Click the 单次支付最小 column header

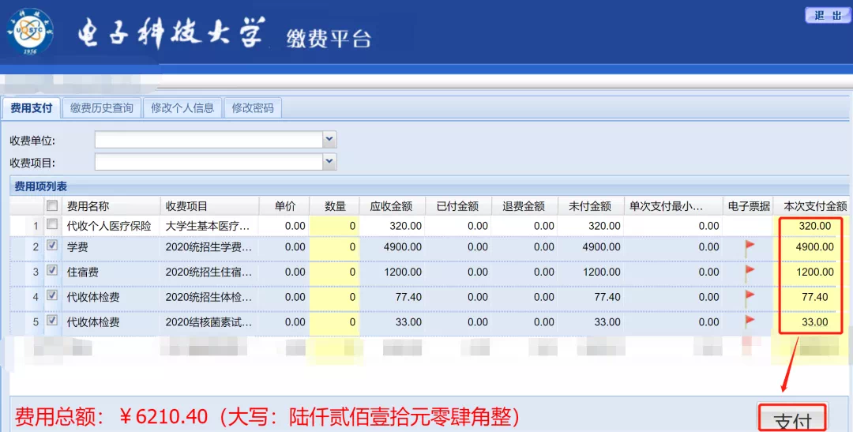tap(673, 206)
